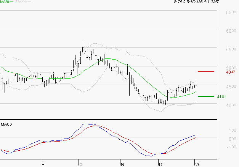
Task: Click the N month marker on time axis
Action: tap(122, 165)
